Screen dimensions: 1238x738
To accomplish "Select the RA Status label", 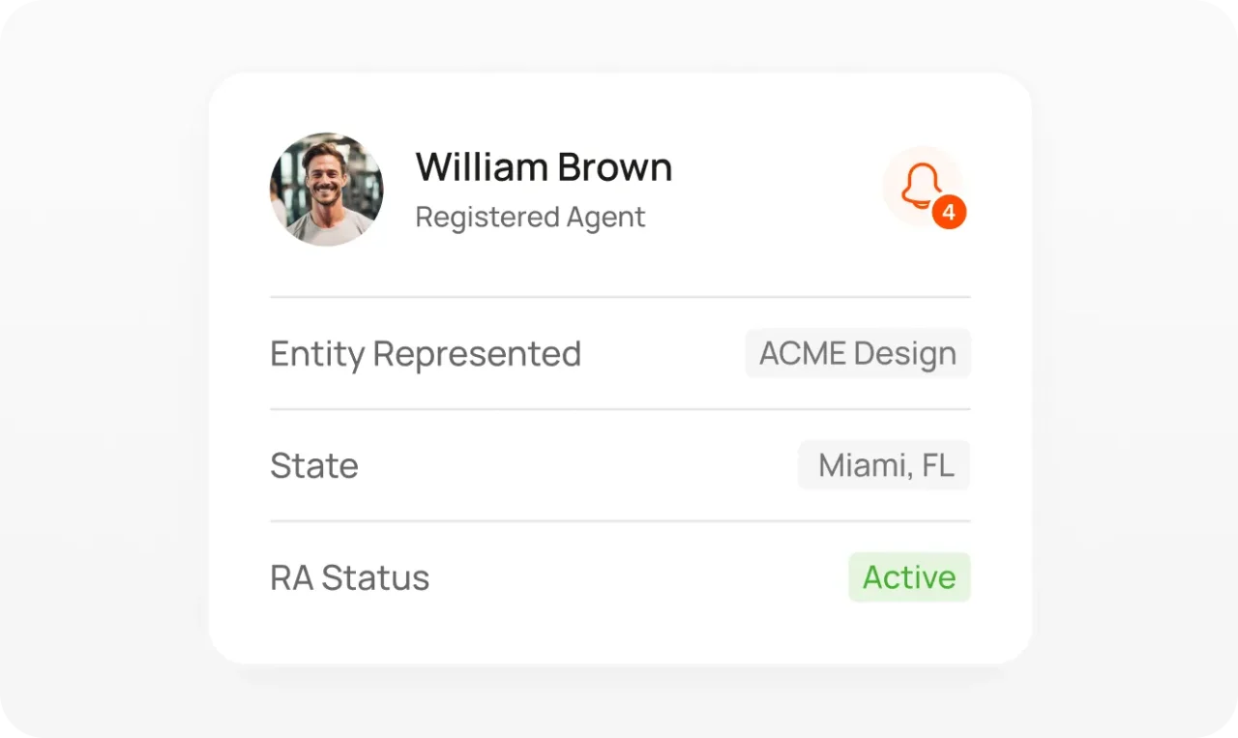I will [x=349, y=577].
